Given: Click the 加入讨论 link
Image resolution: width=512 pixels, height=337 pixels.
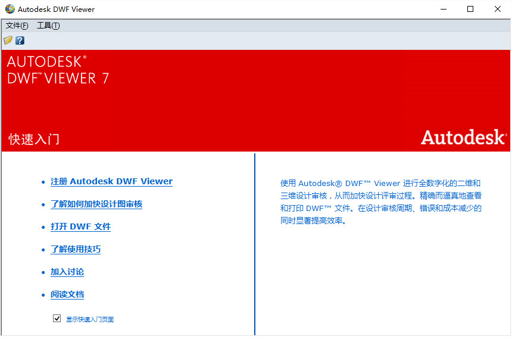Looking at the screenshot, I should [x=67, y=272].
